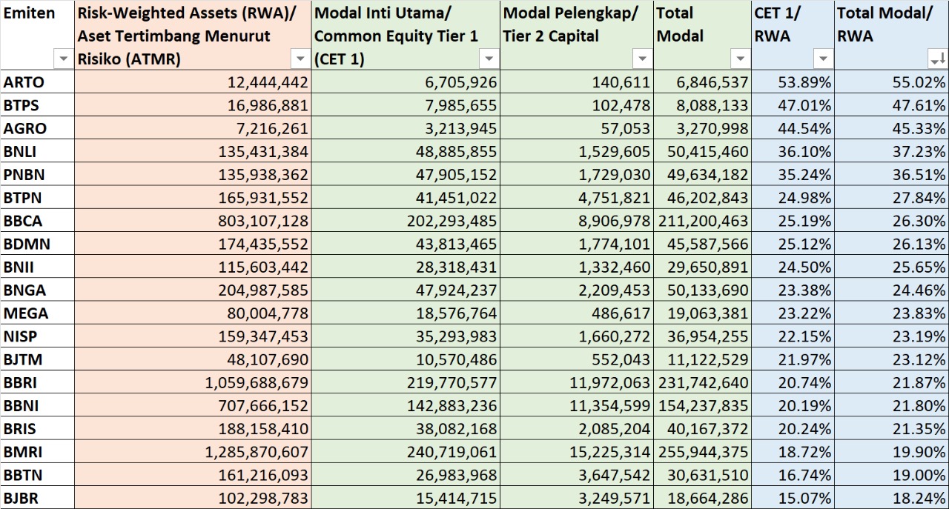This screenshot has width=949, height=509.
Task: Select the AGRO ticker cell
Action: pyautogui.click(x=37, y=128)
